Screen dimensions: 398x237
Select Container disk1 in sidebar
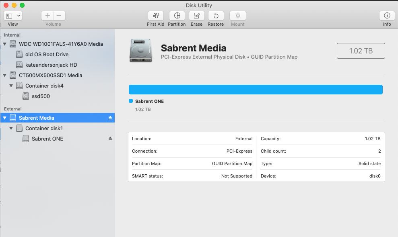[44, 128]
